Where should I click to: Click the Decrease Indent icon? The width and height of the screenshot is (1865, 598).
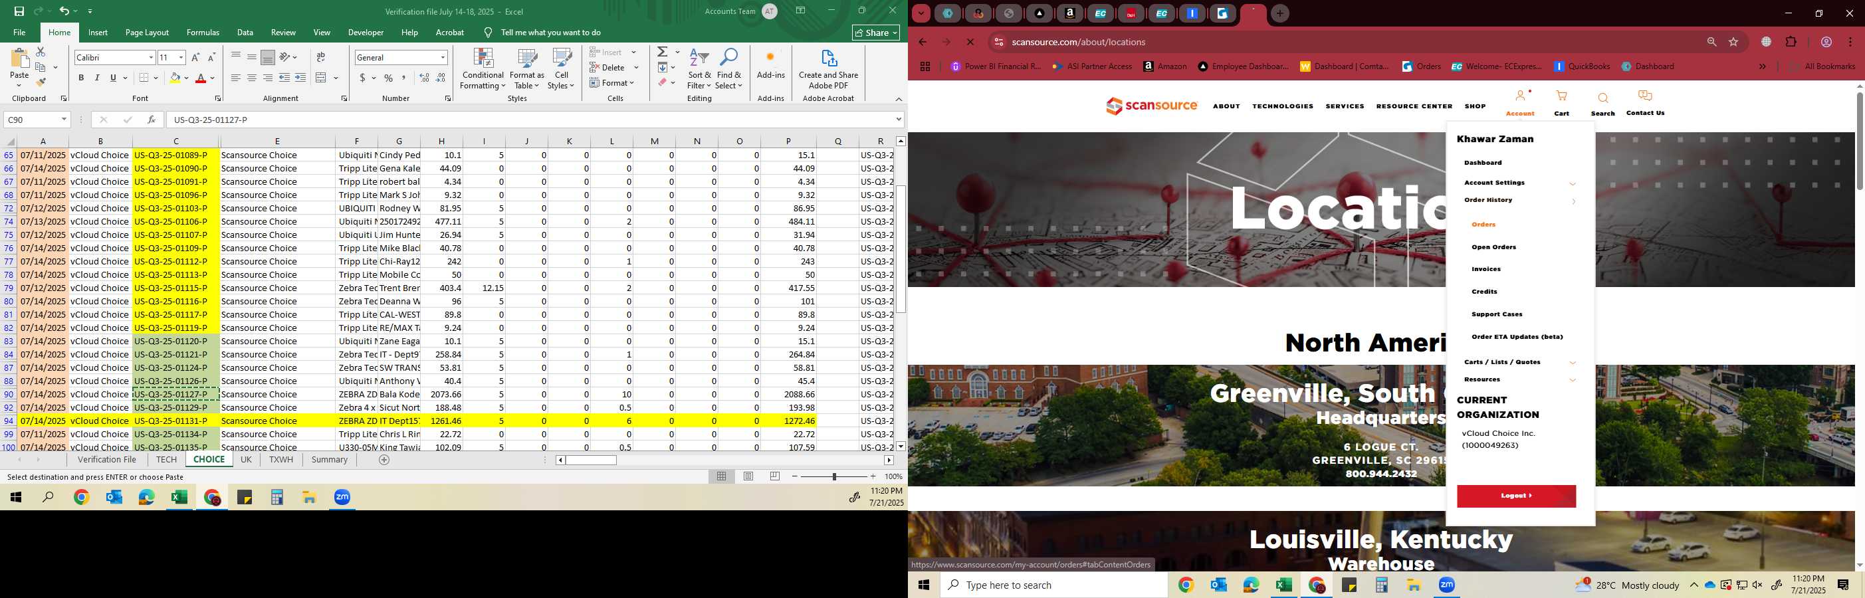tap(284, 78)
